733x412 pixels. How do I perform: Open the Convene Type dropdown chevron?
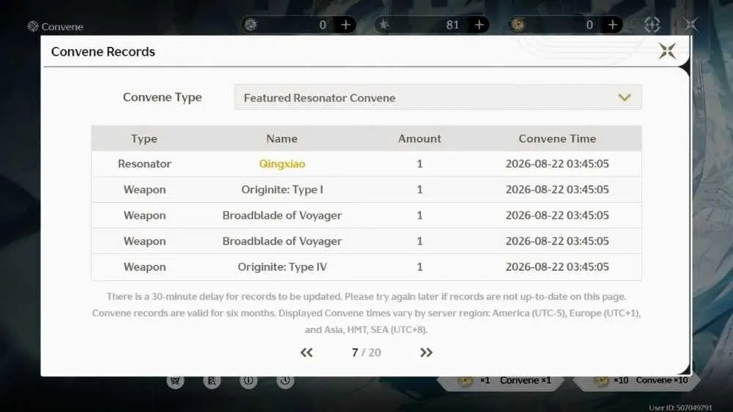(x=625, y=97)
